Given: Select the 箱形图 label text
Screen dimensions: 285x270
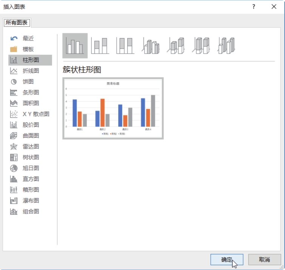Looking at the screenshot, I should pyautogui.click(x=31, y=190).
